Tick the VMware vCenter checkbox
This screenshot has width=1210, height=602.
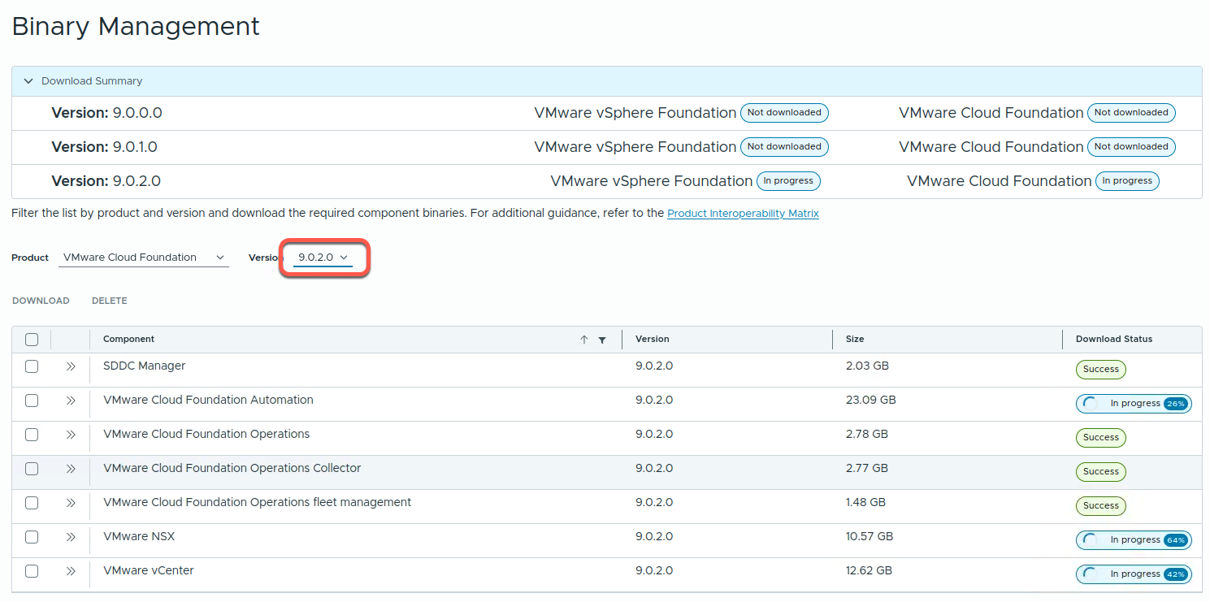pos(32,571)
